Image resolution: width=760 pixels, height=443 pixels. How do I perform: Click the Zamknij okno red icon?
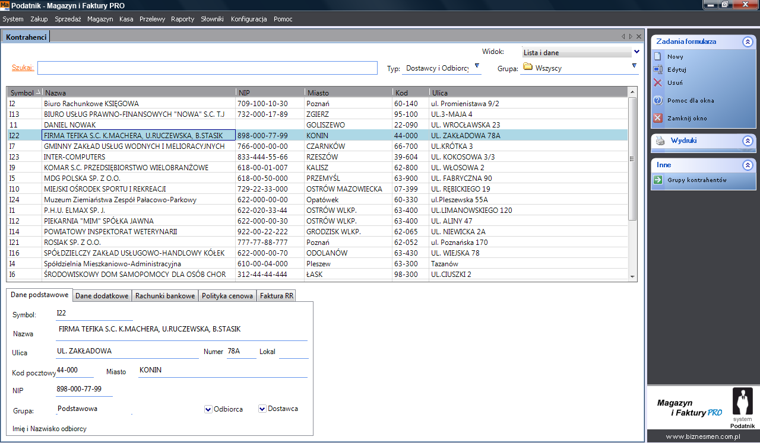pos(657,118)
